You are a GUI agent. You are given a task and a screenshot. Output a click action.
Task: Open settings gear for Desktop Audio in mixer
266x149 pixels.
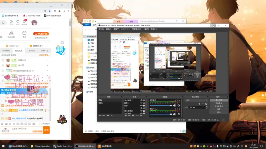[179, 105]
